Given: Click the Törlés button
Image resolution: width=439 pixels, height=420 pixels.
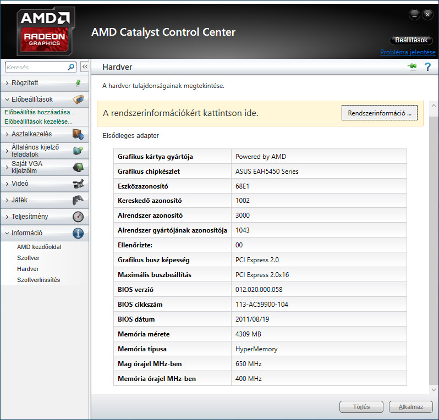Looking at the screenshot, I should click(x=361, y=407).
